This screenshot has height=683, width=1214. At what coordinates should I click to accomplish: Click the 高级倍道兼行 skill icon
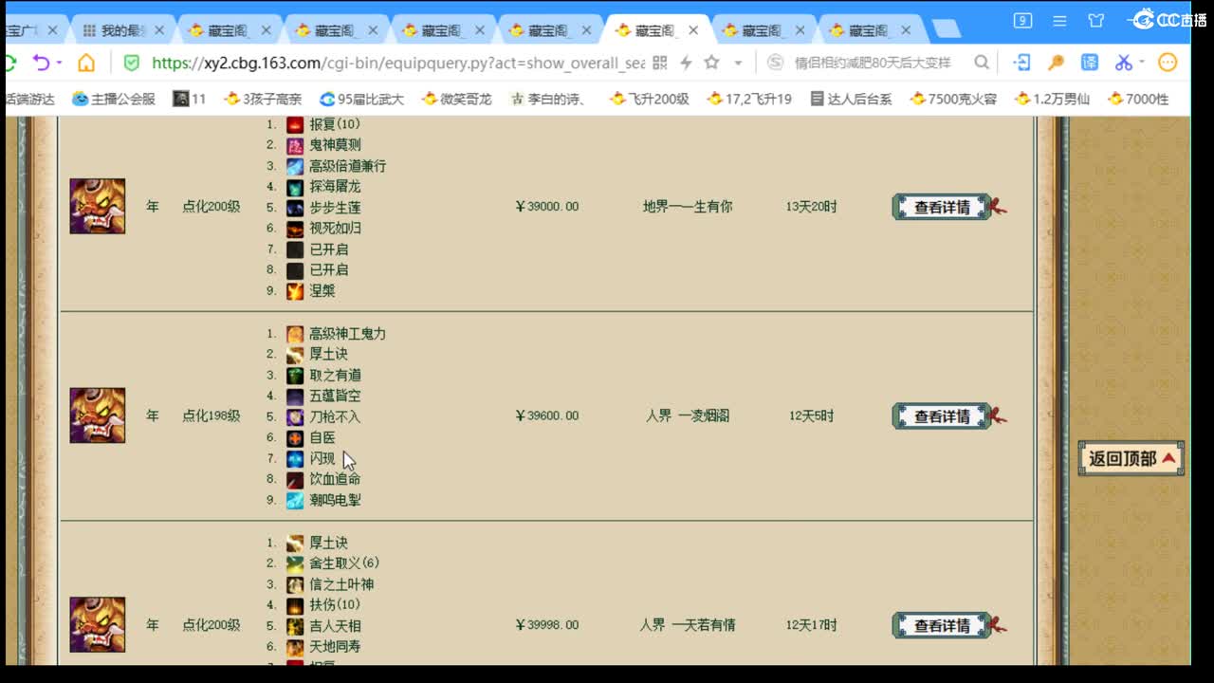point(295,166)
